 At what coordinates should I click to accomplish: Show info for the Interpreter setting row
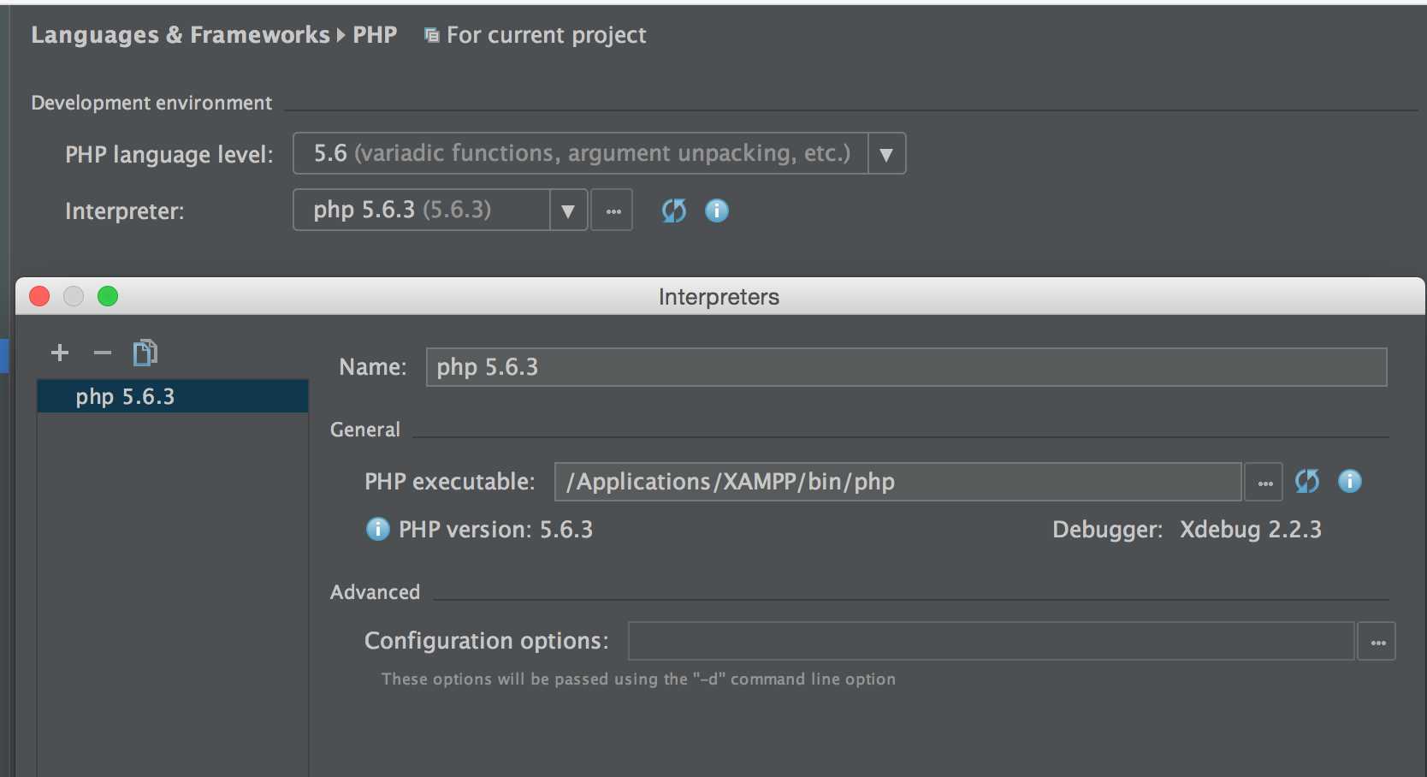coord(717,211)
